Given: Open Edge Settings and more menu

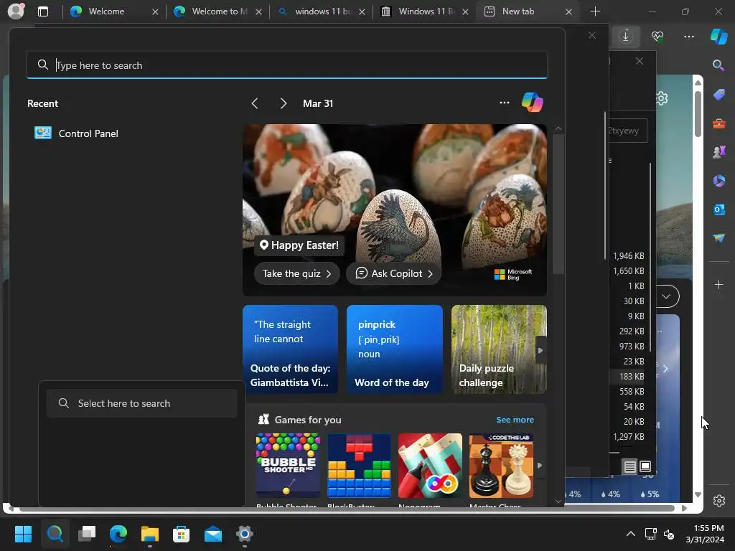Looking at the screenshot, I should click(688, 36).
